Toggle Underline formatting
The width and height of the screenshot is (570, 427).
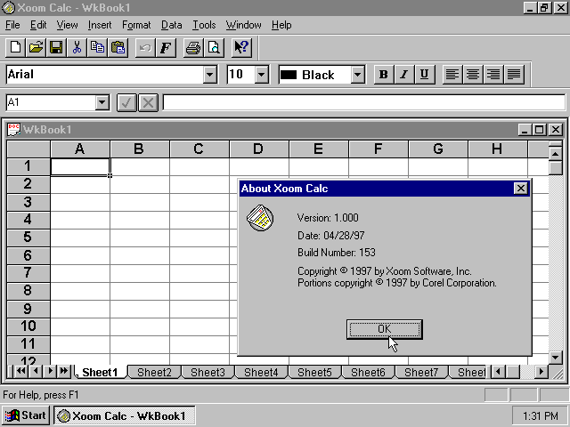click(424, 75)
